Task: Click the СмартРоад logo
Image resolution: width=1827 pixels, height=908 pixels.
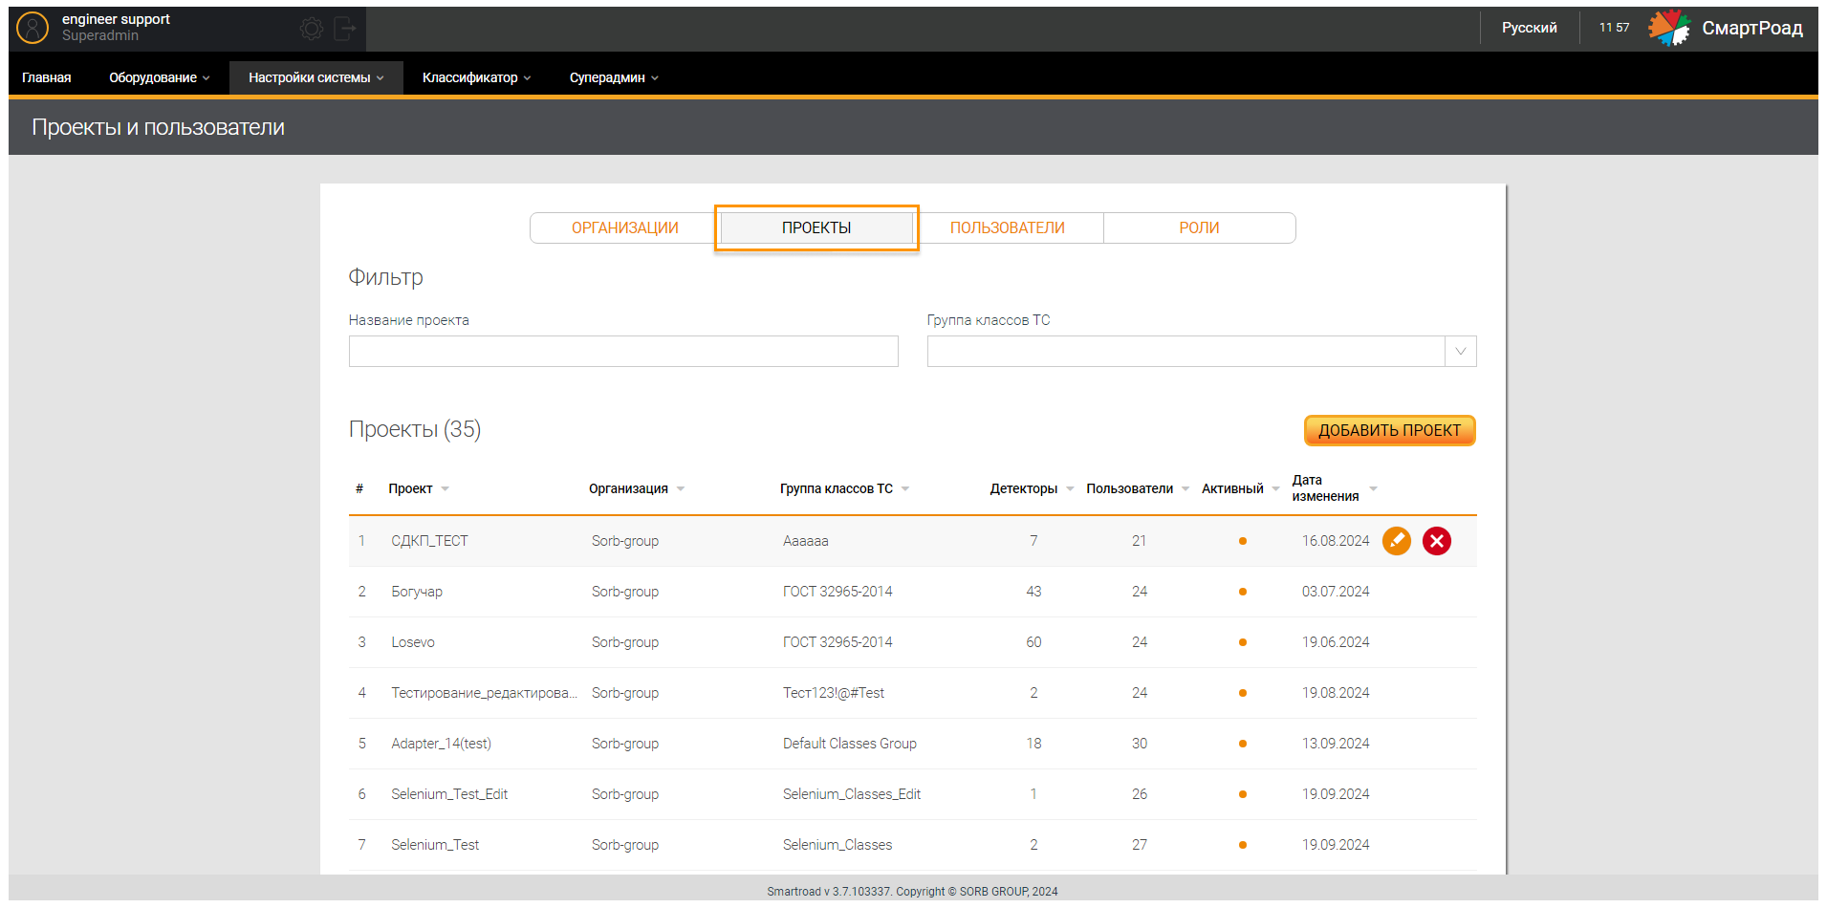Action: 1726,28
